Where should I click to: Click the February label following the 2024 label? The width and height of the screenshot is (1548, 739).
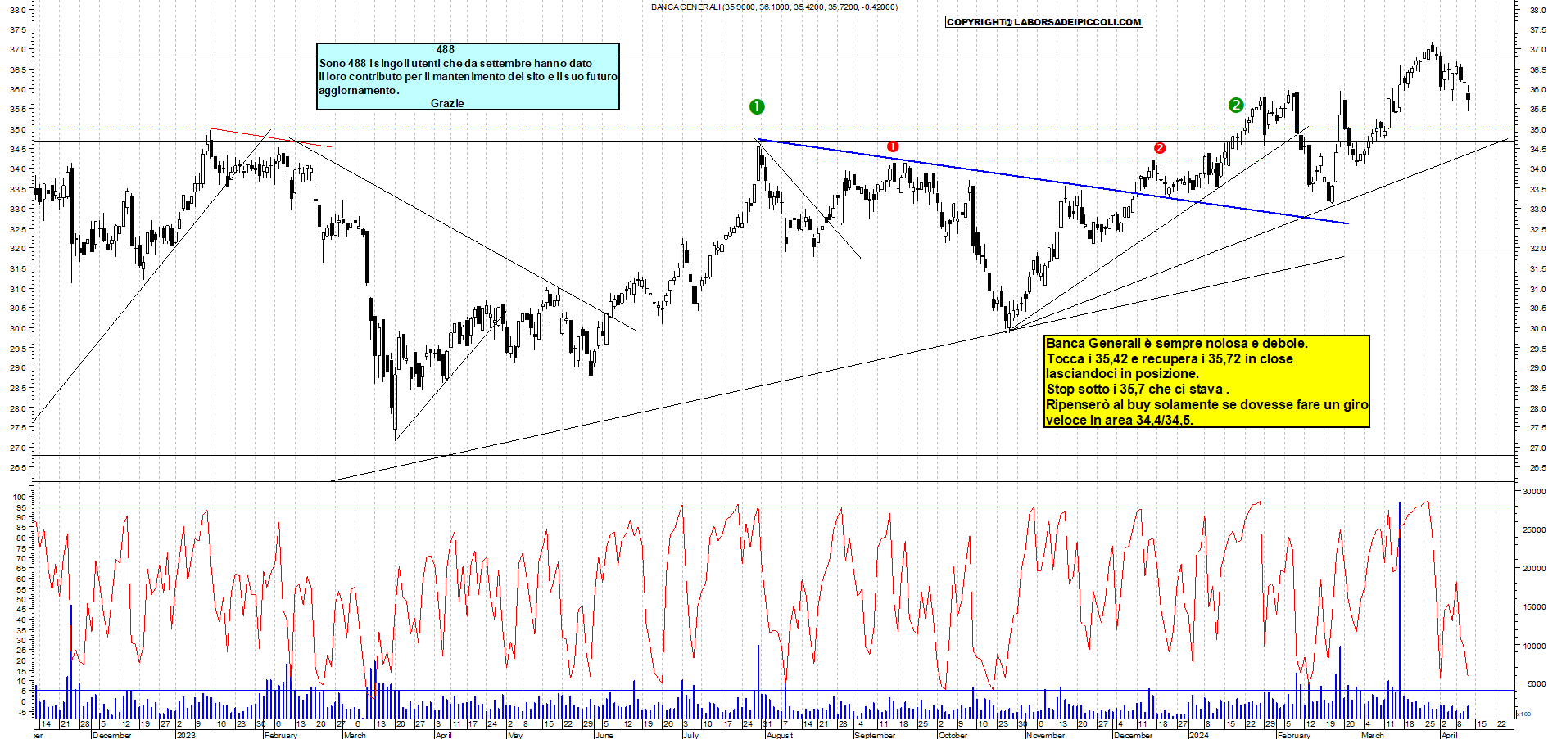pyautogui.click(x=1294, y=735)
